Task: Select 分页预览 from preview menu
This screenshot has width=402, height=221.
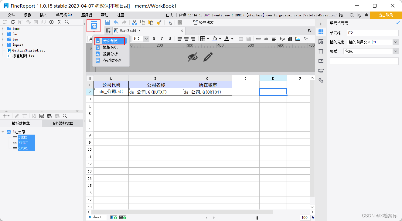Action: pos(110,41)
